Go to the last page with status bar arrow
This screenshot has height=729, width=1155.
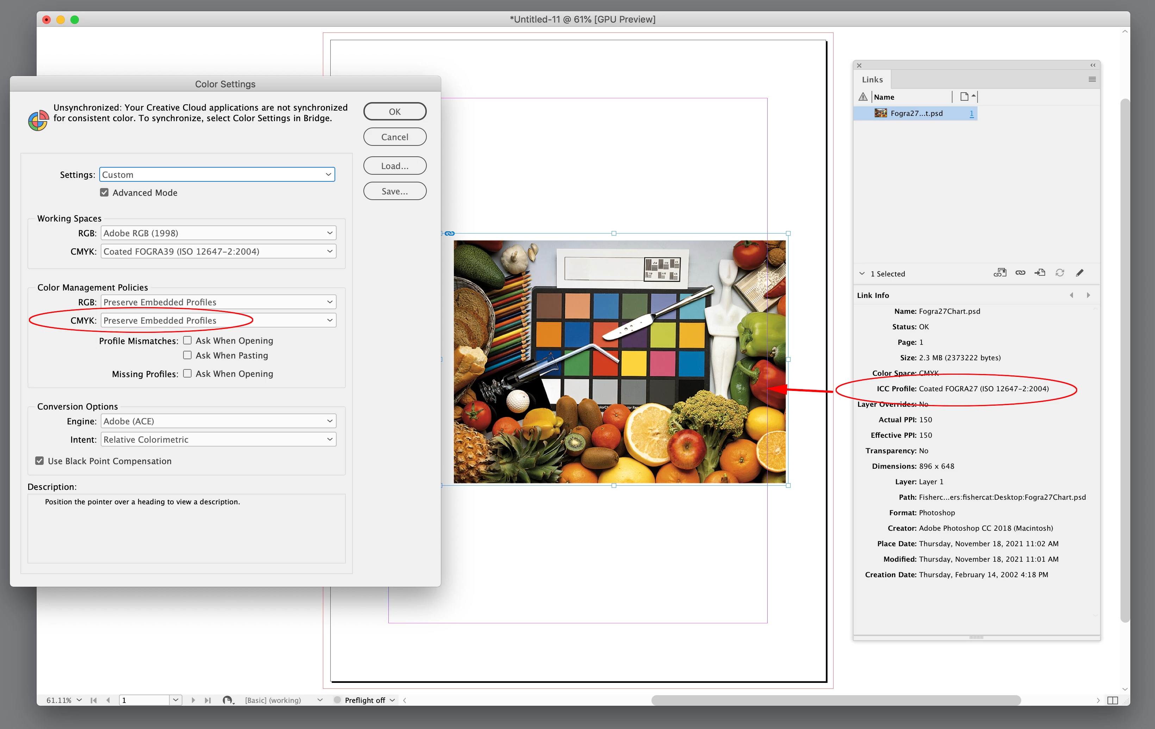click(208, 700)
